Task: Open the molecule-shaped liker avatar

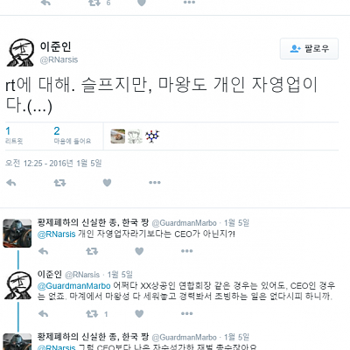Action: coord(152,136)
